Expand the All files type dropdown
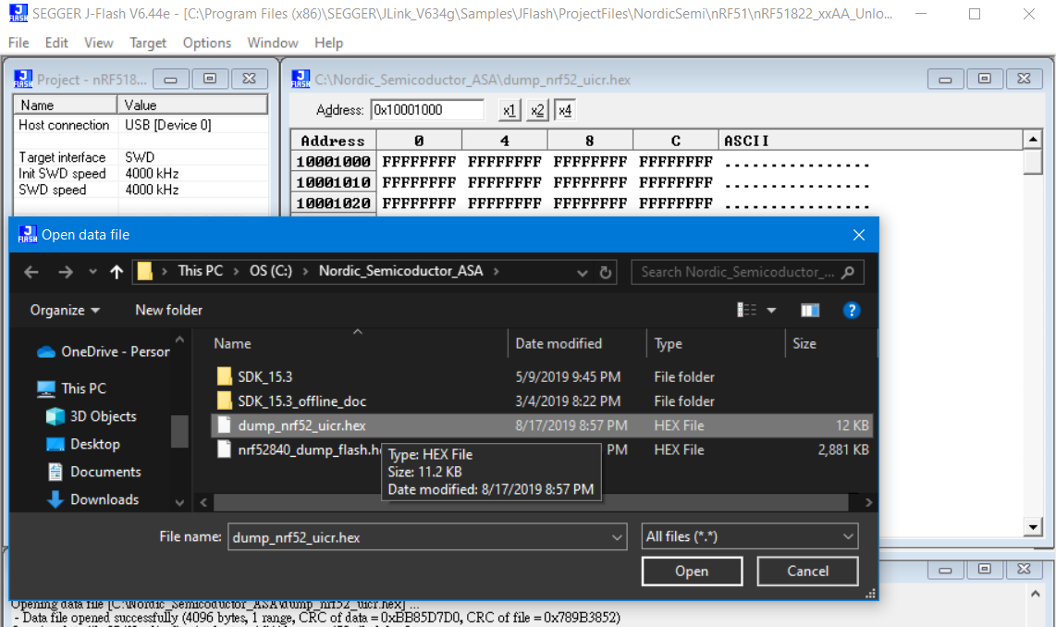1056x627 pixels. (750, 536)
